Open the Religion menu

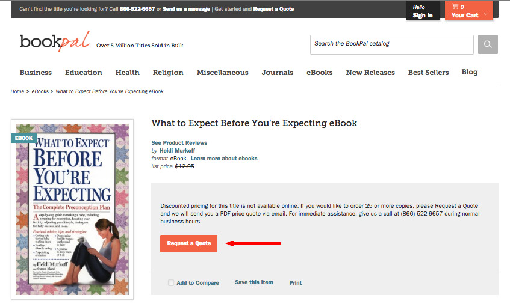coord(168,72)
